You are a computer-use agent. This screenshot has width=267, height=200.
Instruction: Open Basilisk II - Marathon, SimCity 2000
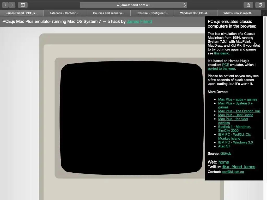coord(234,129)
